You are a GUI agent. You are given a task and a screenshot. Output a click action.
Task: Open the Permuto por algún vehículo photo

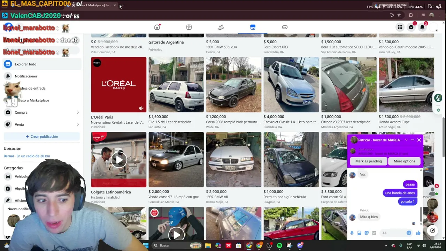click(x=291, y=160)
